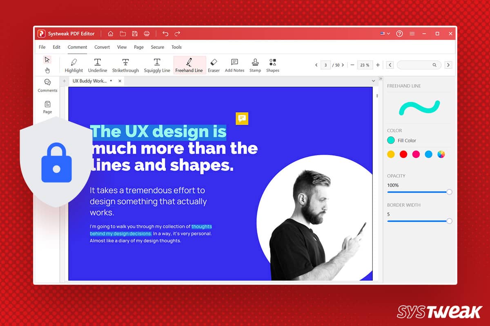Screen dimensions: 490x326
Task: Pick the Eraser tool
Action: point(214,65)
